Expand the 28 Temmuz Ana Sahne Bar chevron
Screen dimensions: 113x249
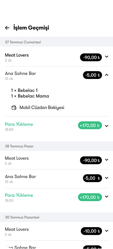coord(107,178)
